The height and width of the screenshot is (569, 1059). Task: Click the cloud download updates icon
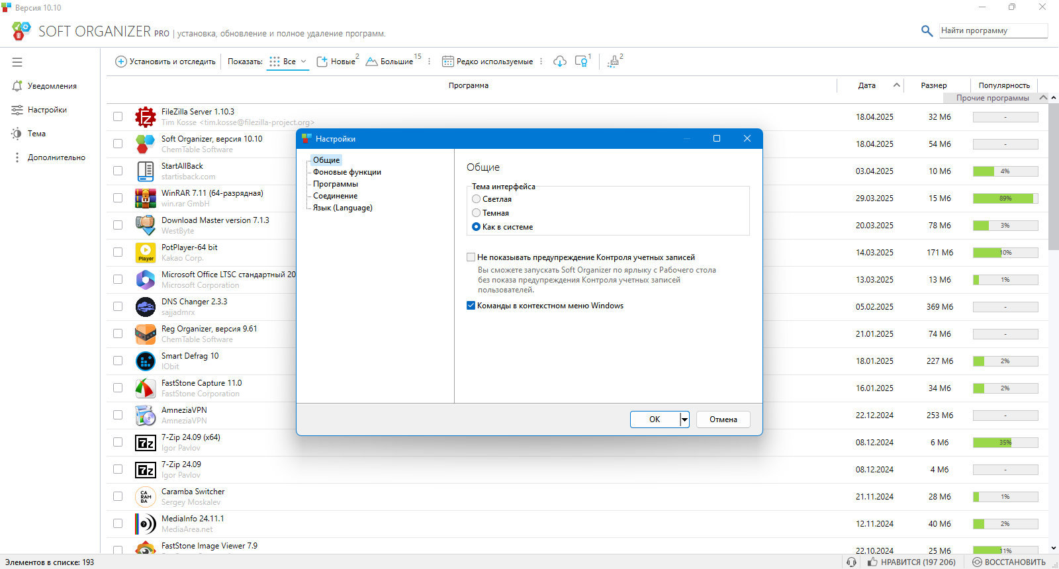[x=560, y=62]
